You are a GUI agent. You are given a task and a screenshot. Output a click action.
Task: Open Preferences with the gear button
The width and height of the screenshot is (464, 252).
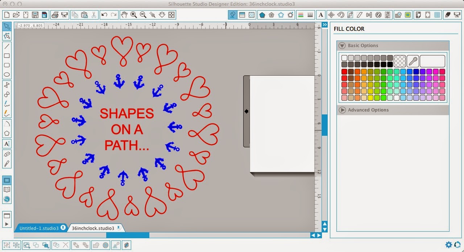coord(449,245)
